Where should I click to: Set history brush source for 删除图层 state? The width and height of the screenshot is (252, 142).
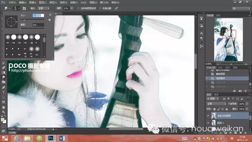(207, 74)
